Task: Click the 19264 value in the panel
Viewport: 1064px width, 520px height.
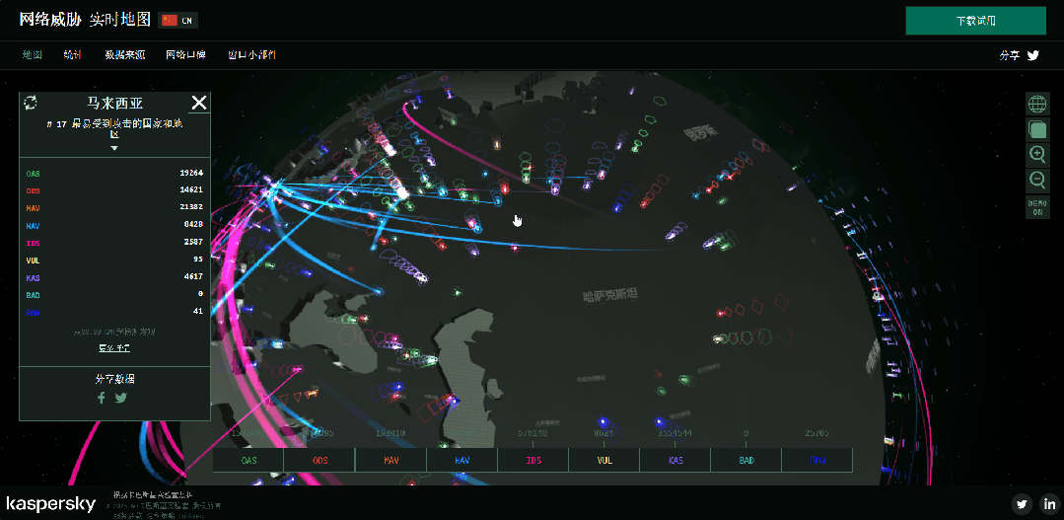Action: coord(192,173)
